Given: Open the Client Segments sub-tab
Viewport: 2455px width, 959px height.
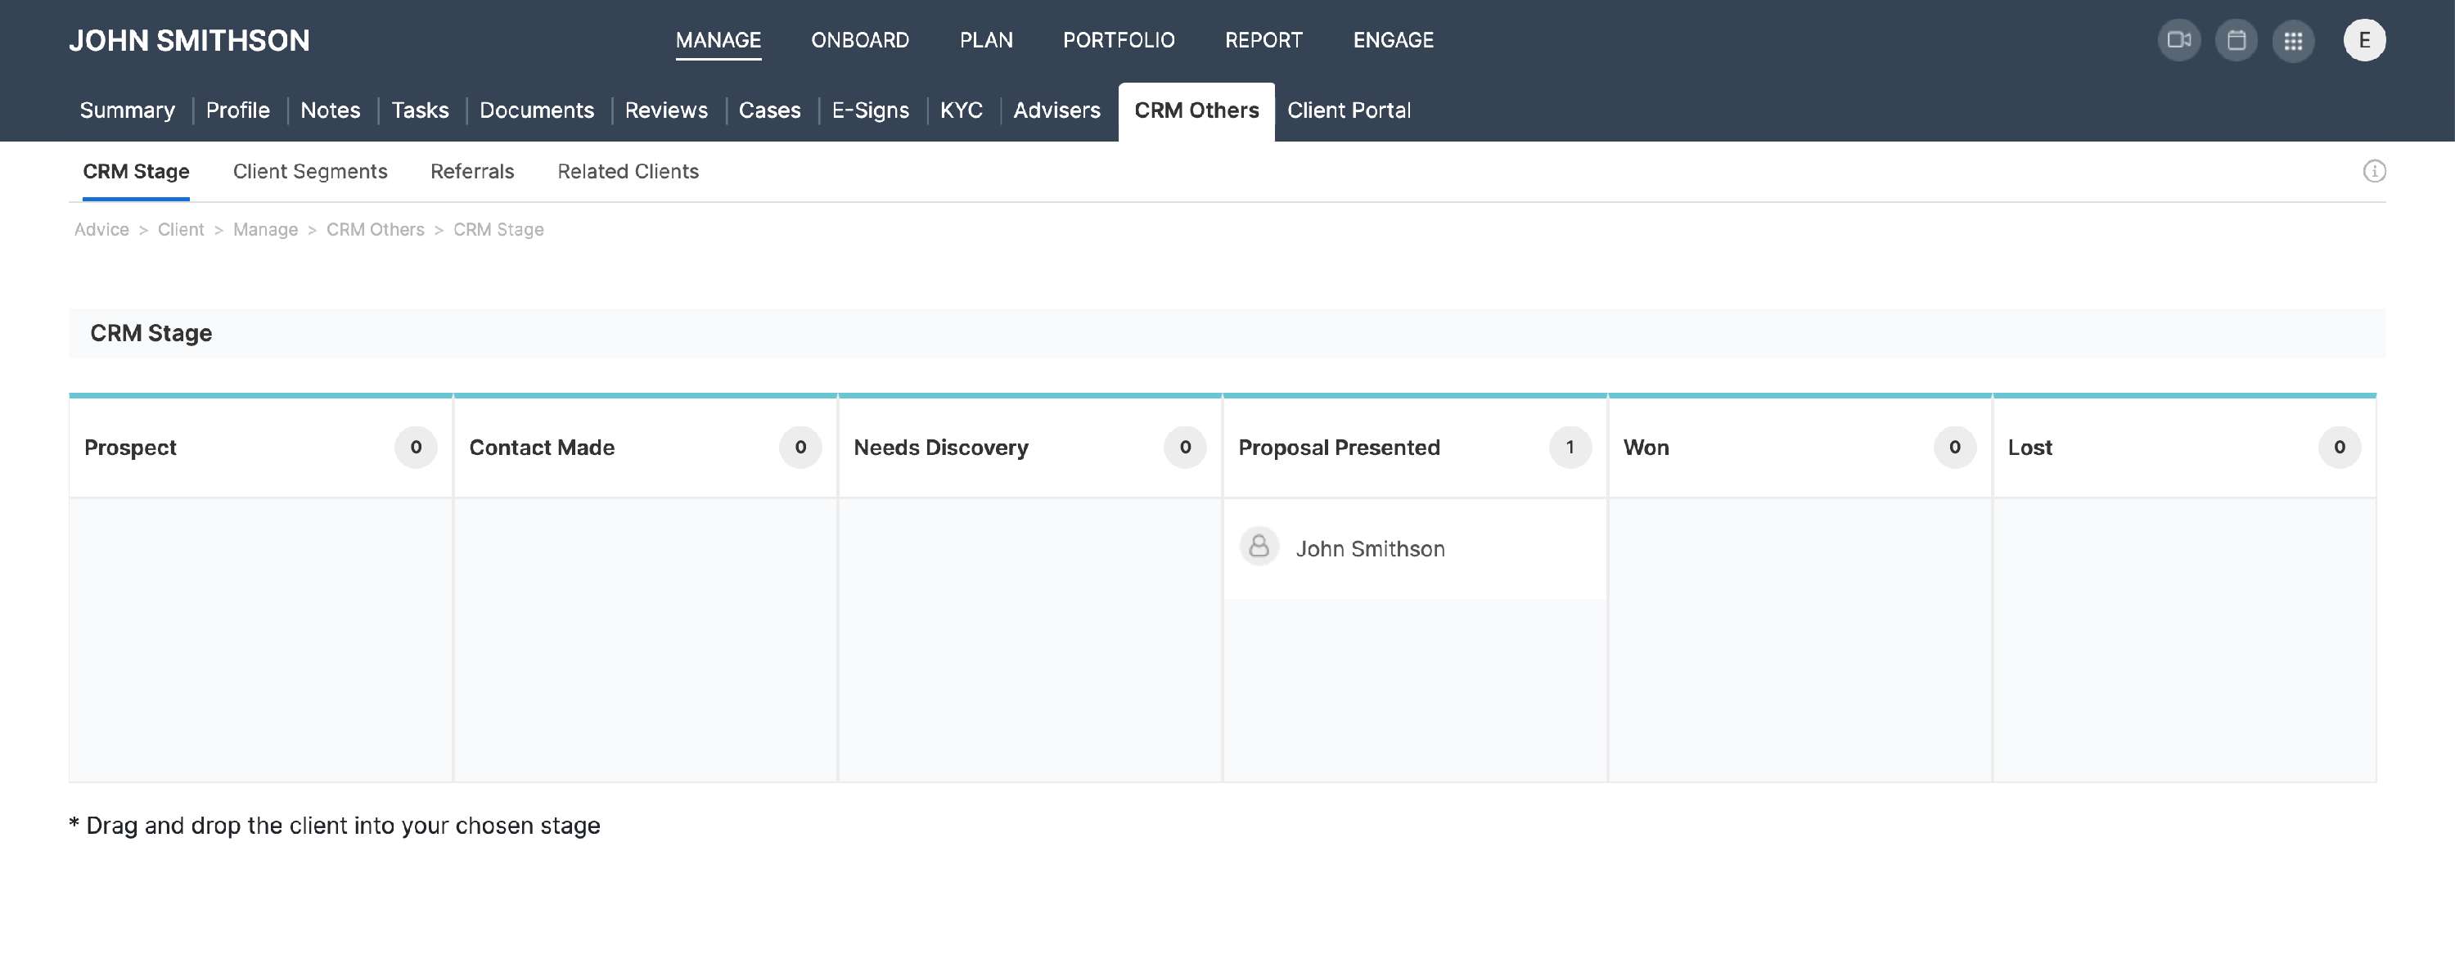Looking at the screenshot, I should coord(309,172).
